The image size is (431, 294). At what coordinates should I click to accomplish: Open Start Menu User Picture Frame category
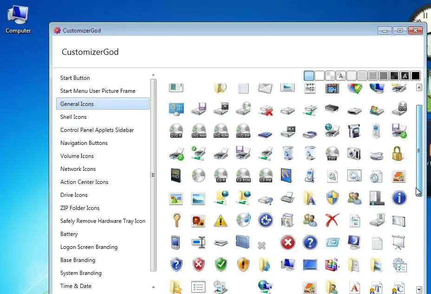coord(98,91)
